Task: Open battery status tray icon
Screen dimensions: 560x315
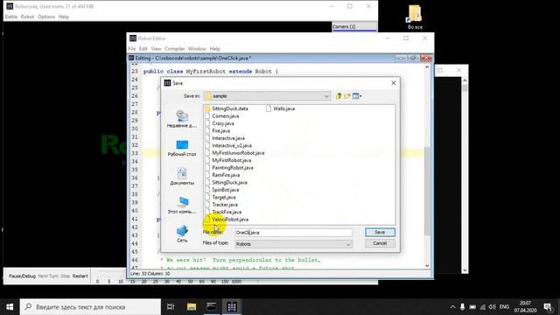Action: (x=472, y=307)
